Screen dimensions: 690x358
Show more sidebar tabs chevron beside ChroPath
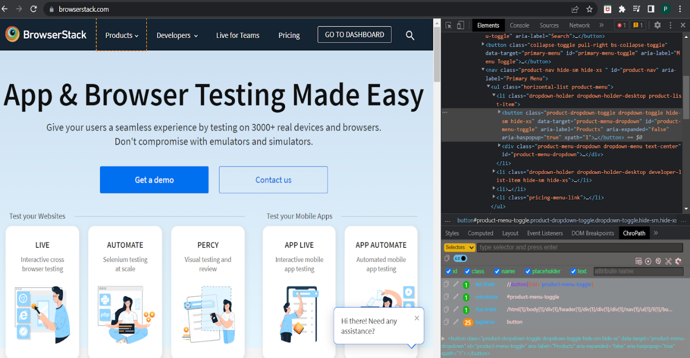pos(656,233)
